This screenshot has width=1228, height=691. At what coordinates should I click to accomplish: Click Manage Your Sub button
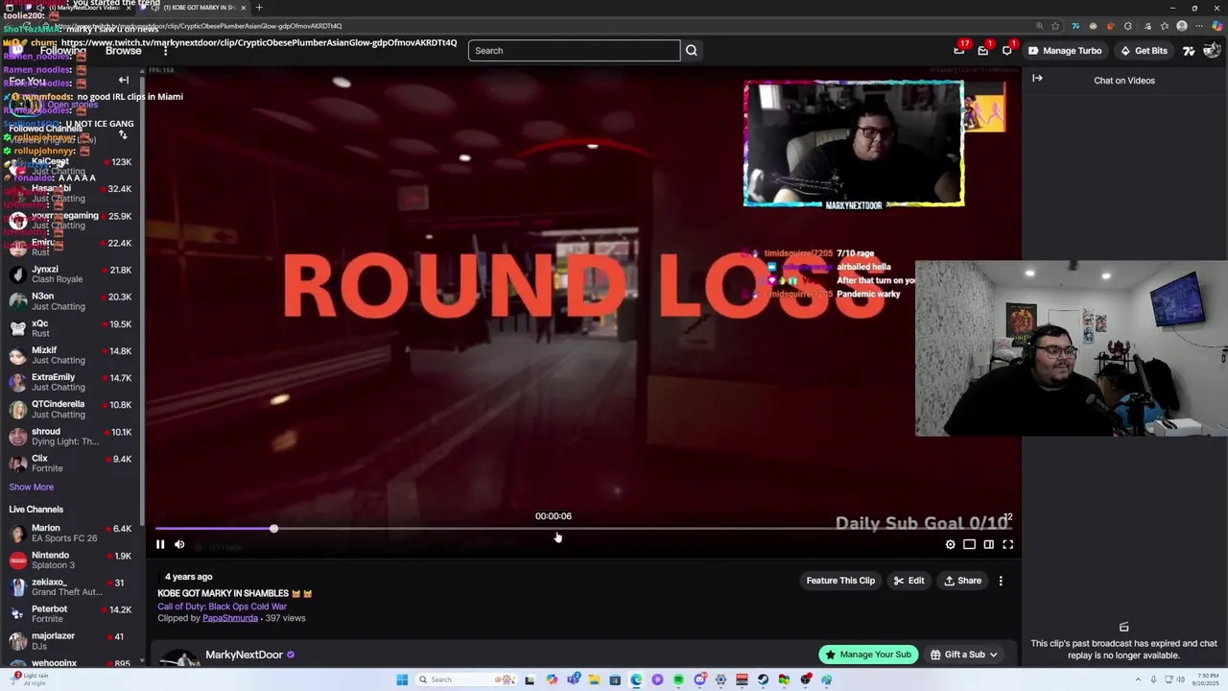[868, 655]
